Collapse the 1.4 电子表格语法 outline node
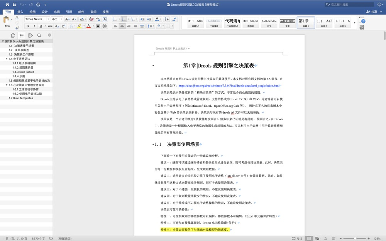The height and width of the screenshot is (241, 386). (7, 59)
